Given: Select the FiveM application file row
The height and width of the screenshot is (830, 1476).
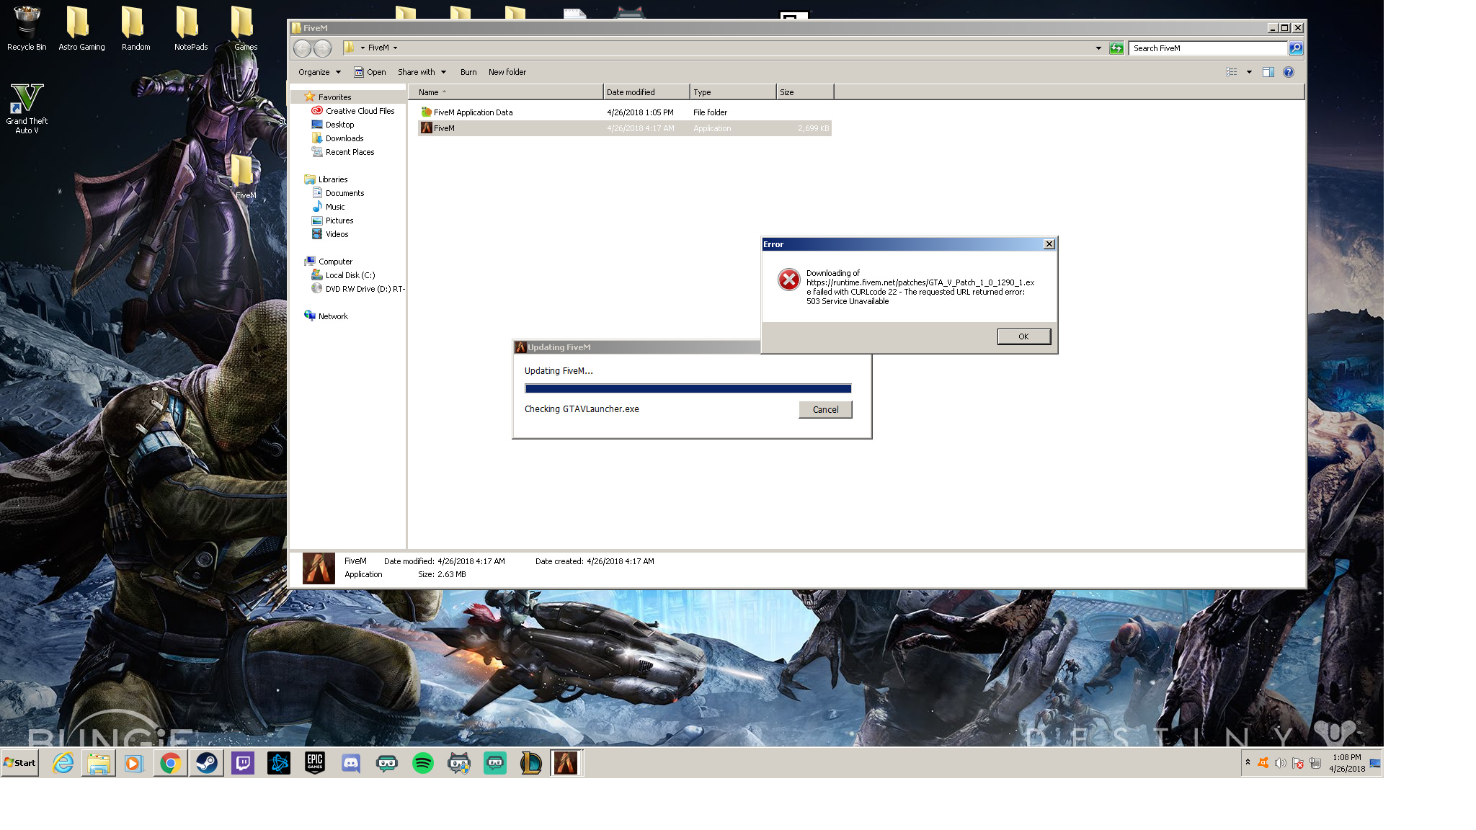Looking at the screenshot, I should tap(625, 128).
